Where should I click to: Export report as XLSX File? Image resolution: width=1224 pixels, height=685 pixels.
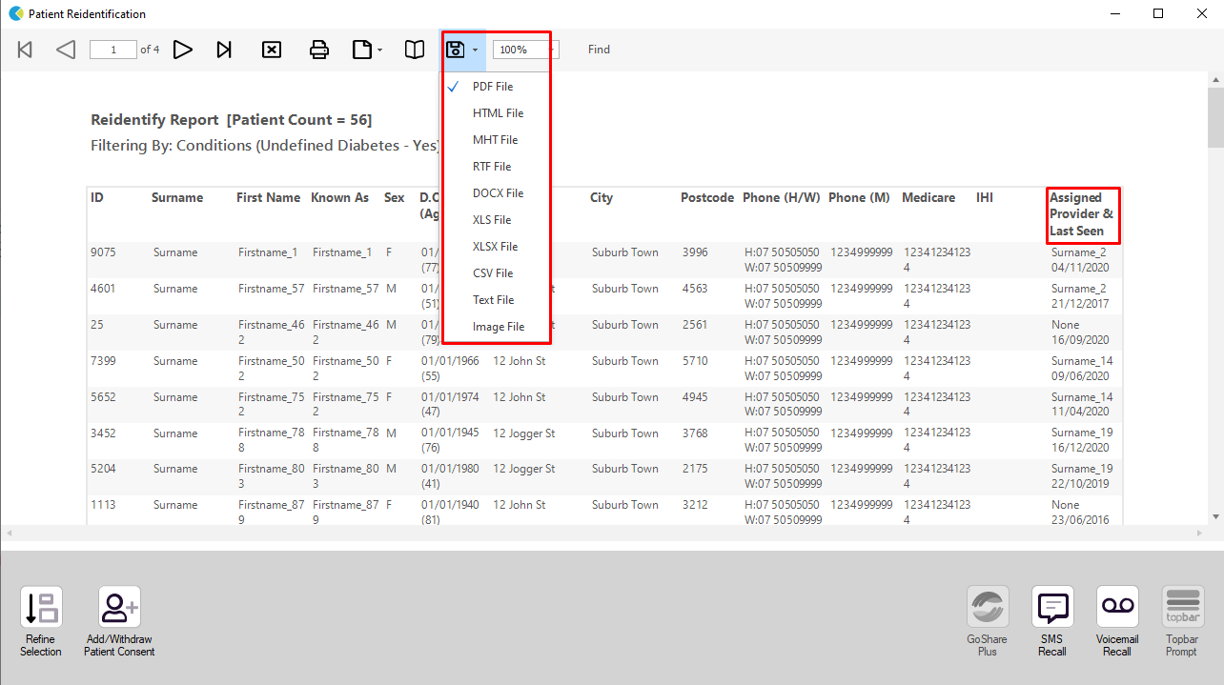[x=495, y=247]
